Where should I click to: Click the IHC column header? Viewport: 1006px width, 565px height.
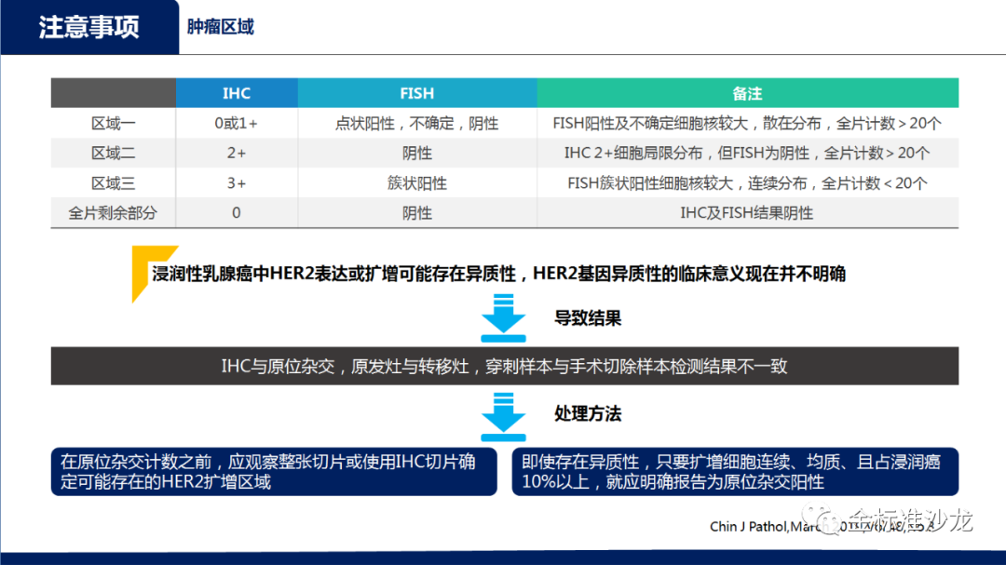[x=237, y=93]
